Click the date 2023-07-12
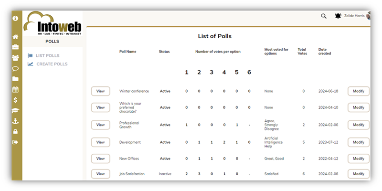382x191 pixels. (328, 142)
